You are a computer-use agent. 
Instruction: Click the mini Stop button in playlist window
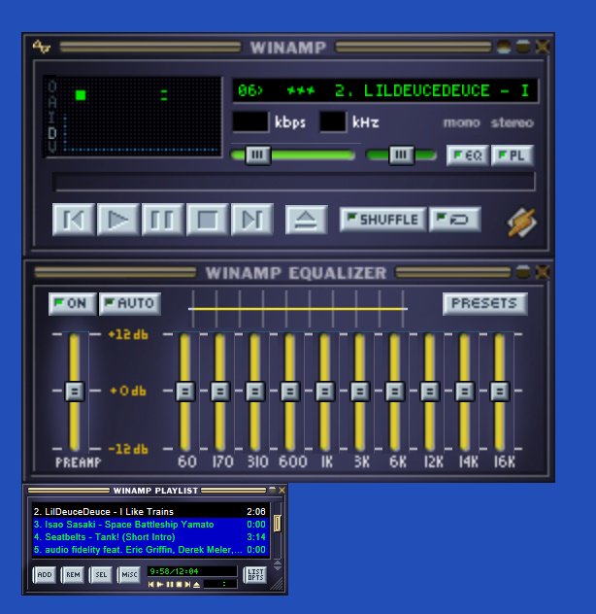(179, 584)
